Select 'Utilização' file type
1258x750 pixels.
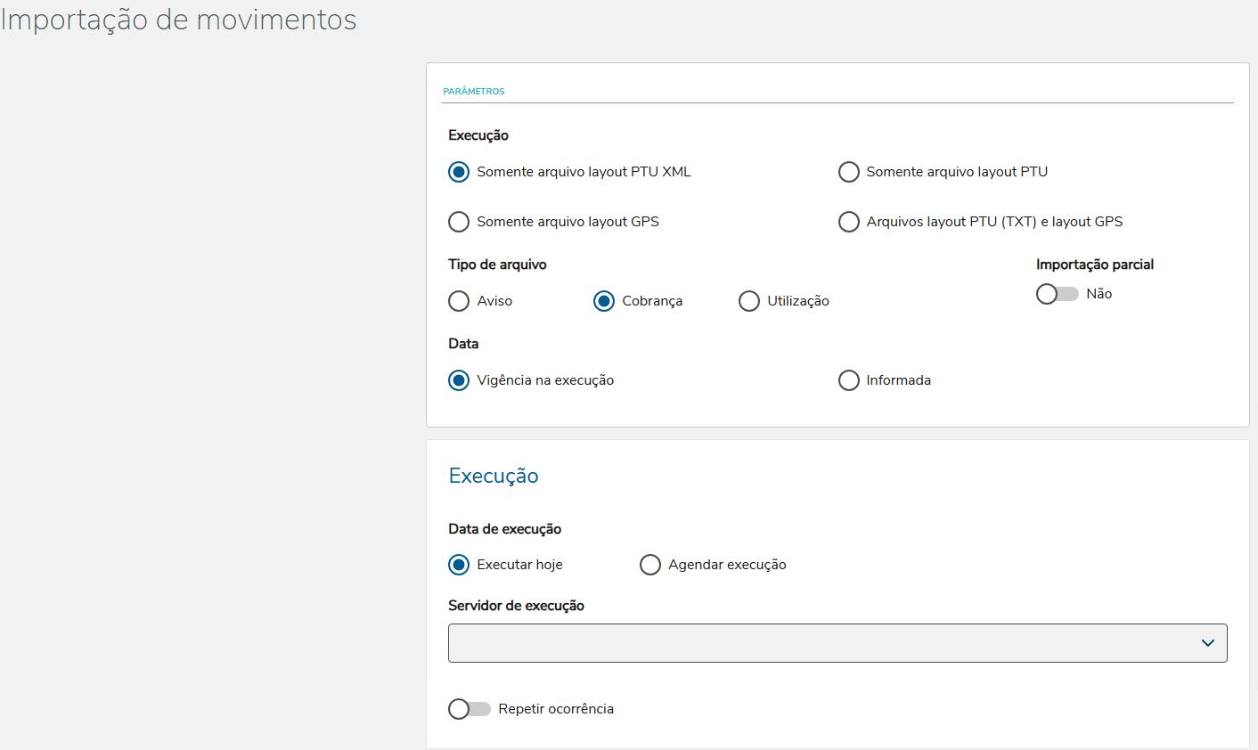point(749,301)
